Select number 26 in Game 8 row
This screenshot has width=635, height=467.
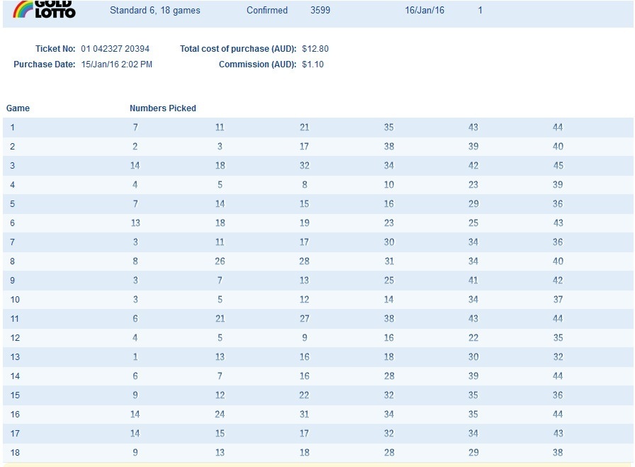pos(220,261)
